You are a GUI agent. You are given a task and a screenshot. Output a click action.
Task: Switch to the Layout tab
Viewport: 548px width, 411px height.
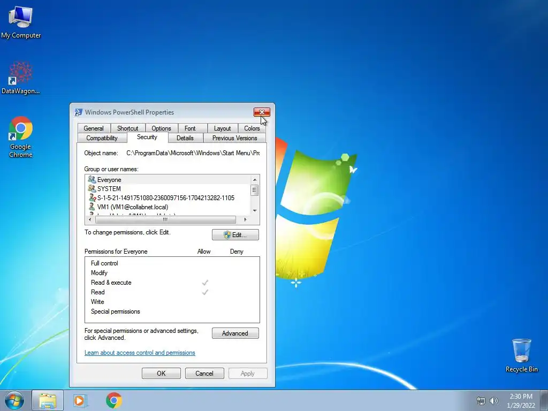(x=222, y=128)
